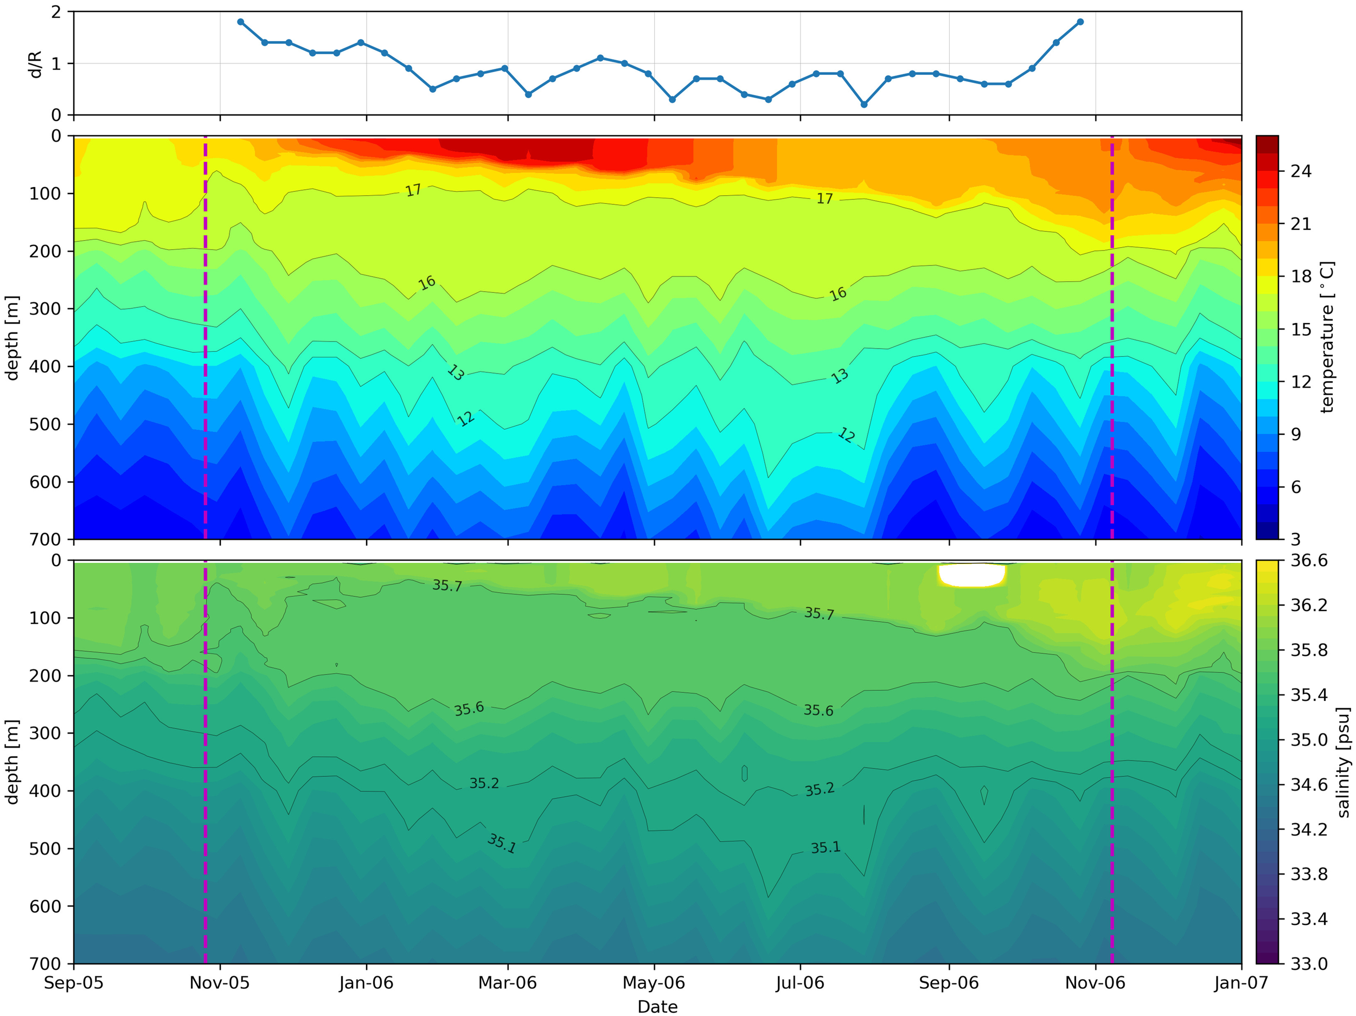The width and height of the screenshot is (1356, 1016).
Task: Click the 'Date' x-axis title
Action: [x=657, y=1007]
